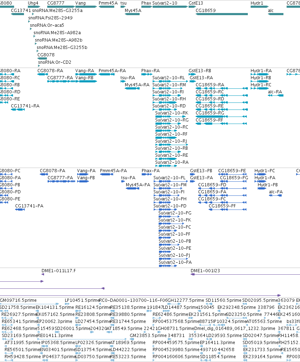Select the Mys45A gene in the gene track
Screen dimensions: 300x362
pyautogui.click(x=132, y=14)
